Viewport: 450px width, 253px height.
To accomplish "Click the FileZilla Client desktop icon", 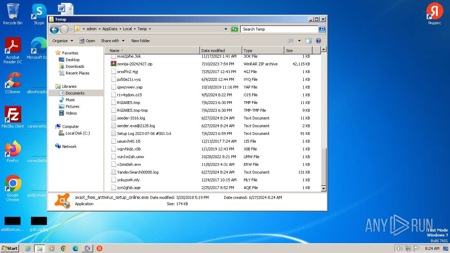I will [x=13, y=117].
